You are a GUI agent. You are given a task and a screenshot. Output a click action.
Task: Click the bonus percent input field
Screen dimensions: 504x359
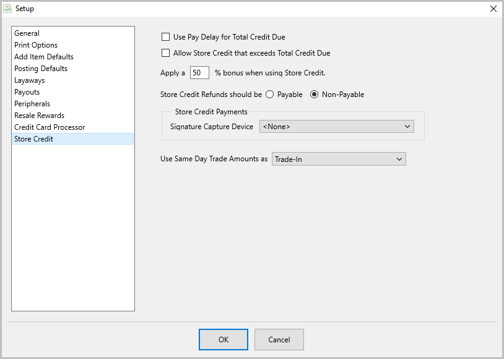pyautogui.click(x=199, y=73)
